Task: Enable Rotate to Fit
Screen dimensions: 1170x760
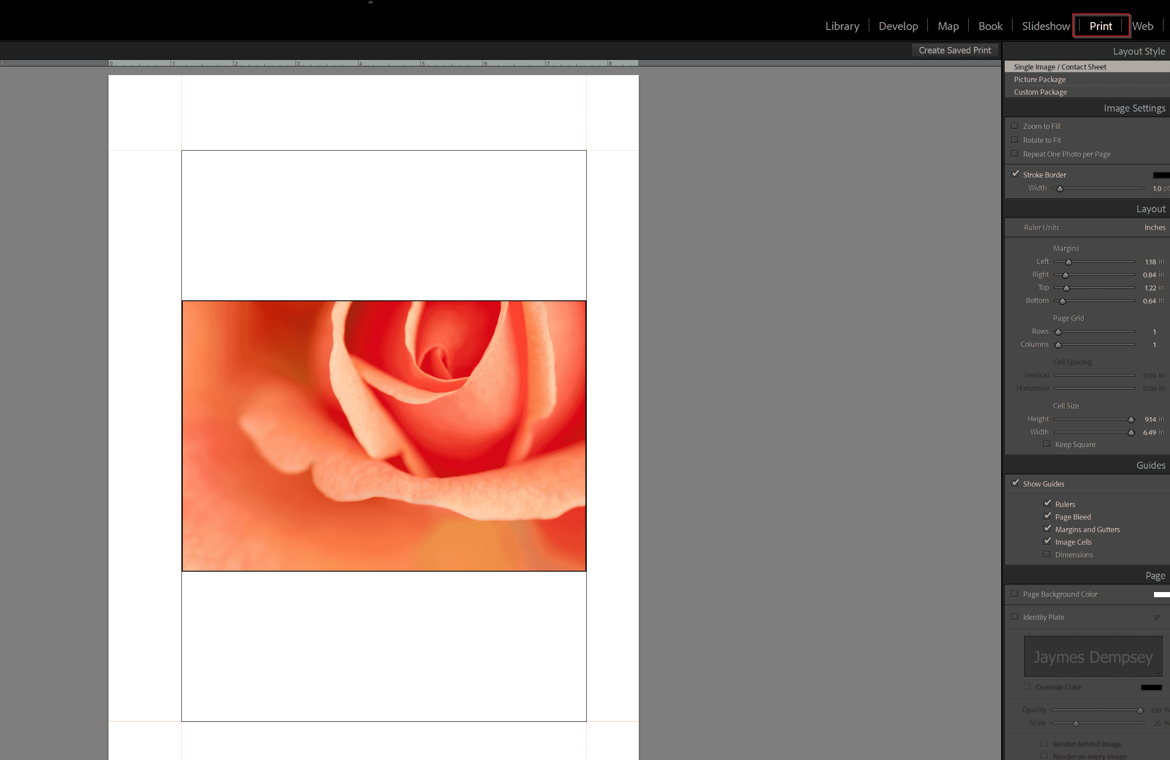Action: (x=1015, y=140)
